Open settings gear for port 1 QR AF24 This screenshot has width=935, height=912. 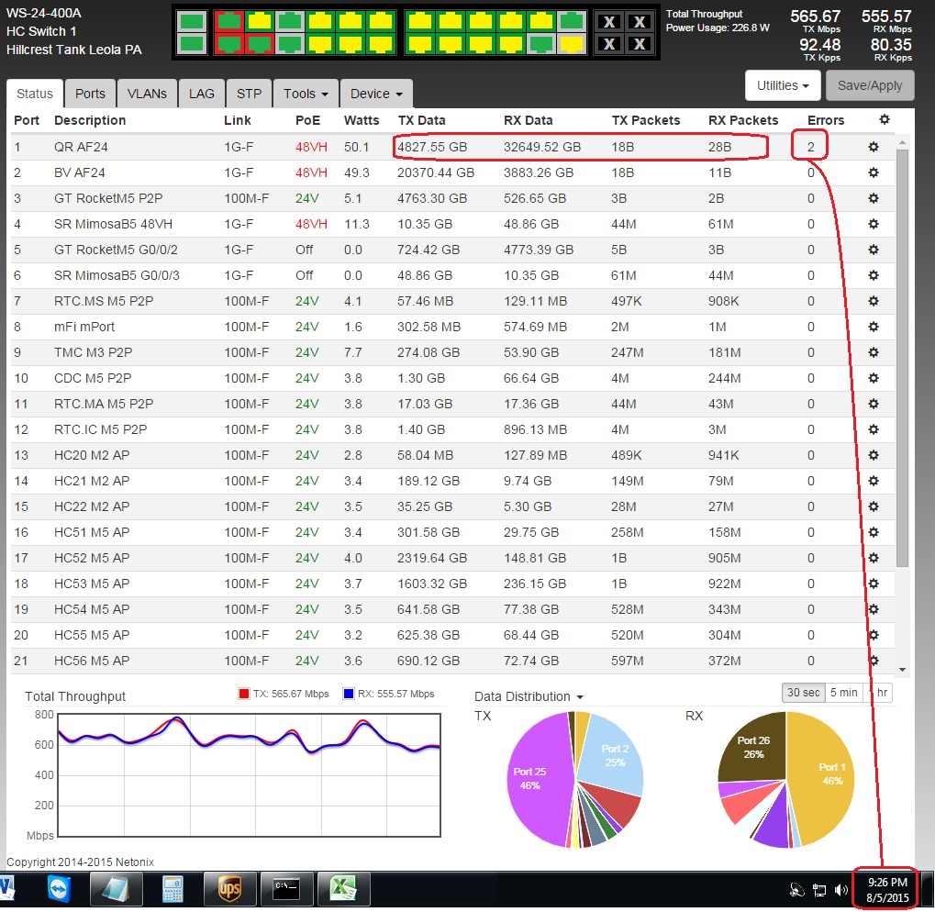tap(873, 147)
